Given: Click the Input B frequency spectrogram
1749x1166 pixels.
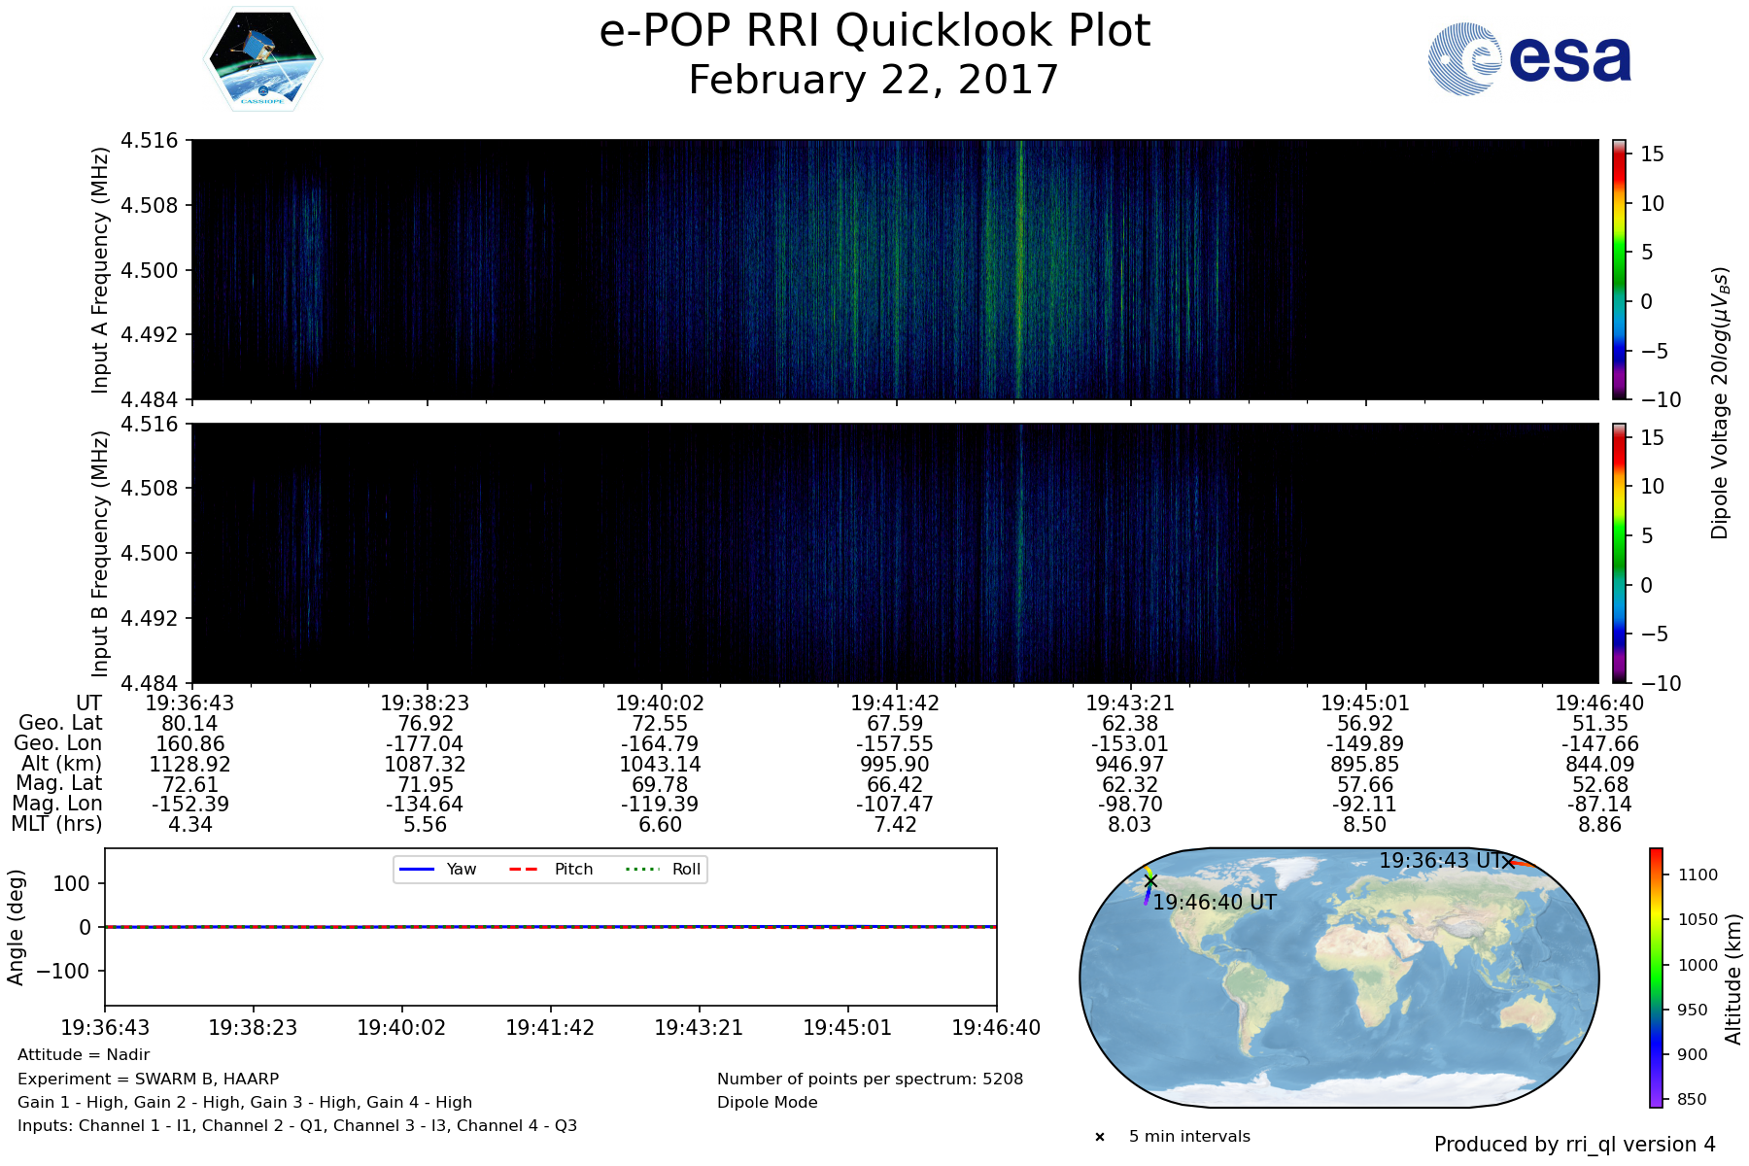Looking at the screenshot, I should point(894,553).
